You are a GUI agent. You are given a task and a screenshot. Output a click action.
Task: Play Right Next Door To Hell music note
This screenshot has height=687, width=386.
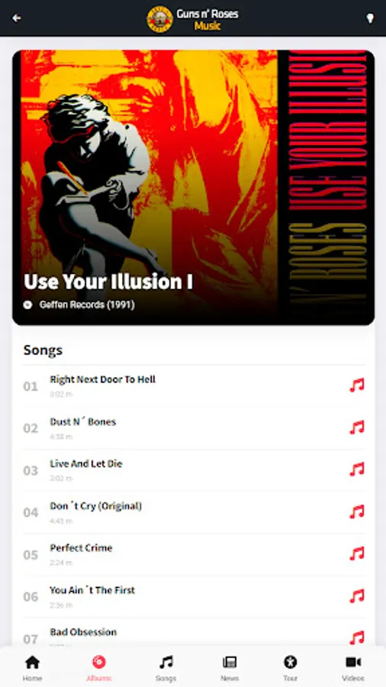pos(357,385)
